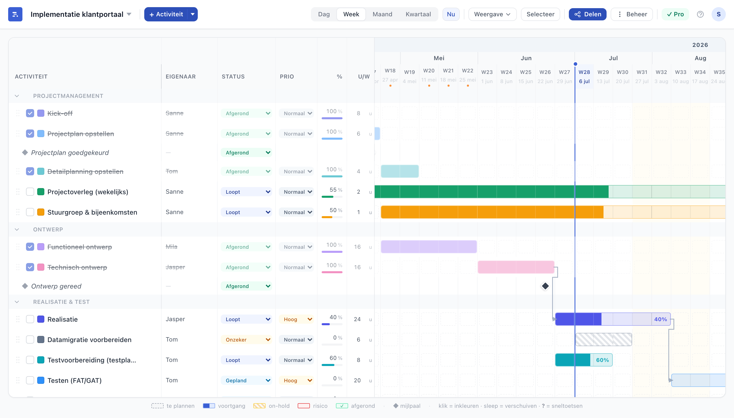This screenshot has height=418, width=734.
Task: Click the Realisatie 40% Gantt bar
Action: (x=613, y=319)
